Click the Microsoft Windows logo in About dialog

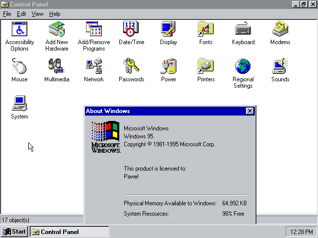pyautogui.click(x=106, y=137)
